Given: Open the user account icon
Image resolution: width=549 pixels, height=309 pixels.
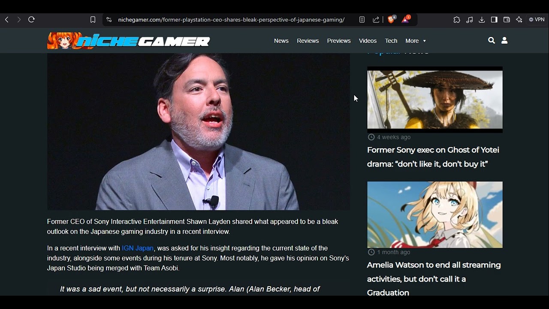Looking at the screenshot, I should [504, 40].
